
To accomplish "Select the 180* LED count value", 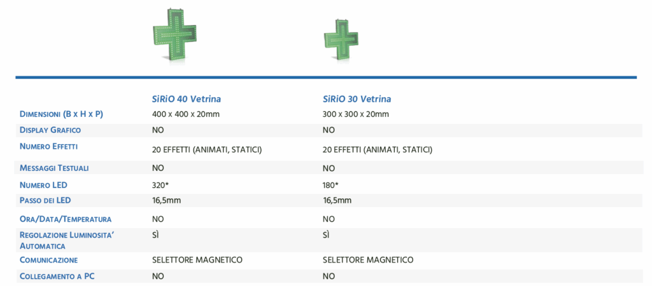I will coord(330,185).
